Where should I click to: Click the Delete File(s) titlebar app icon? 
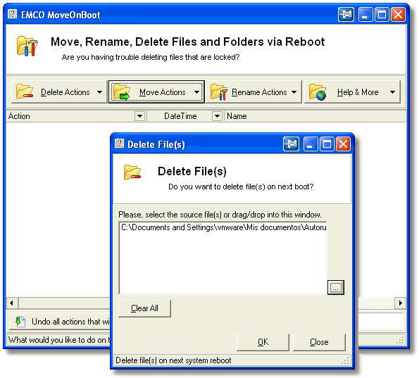pyautogui.click(x=119, y=144)
